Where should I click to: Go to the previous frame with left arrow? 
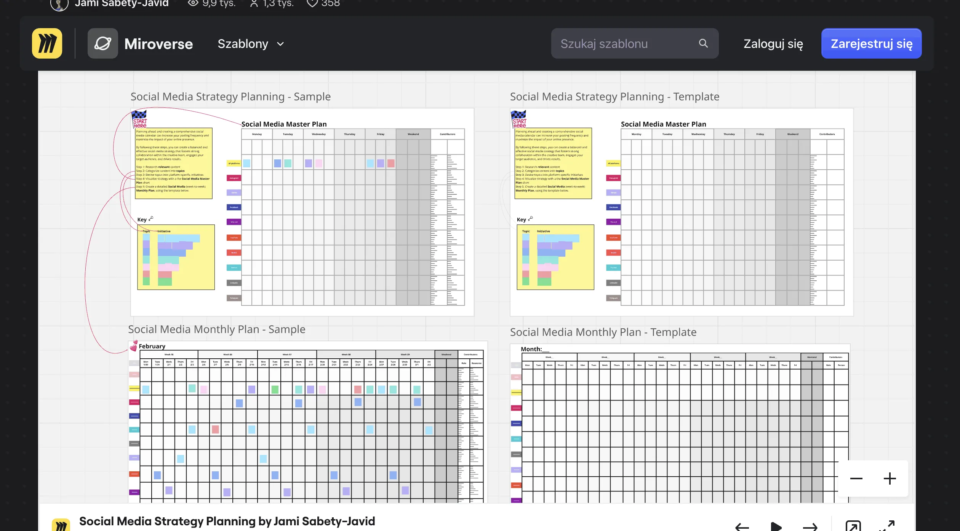click(x=742, y=527)
